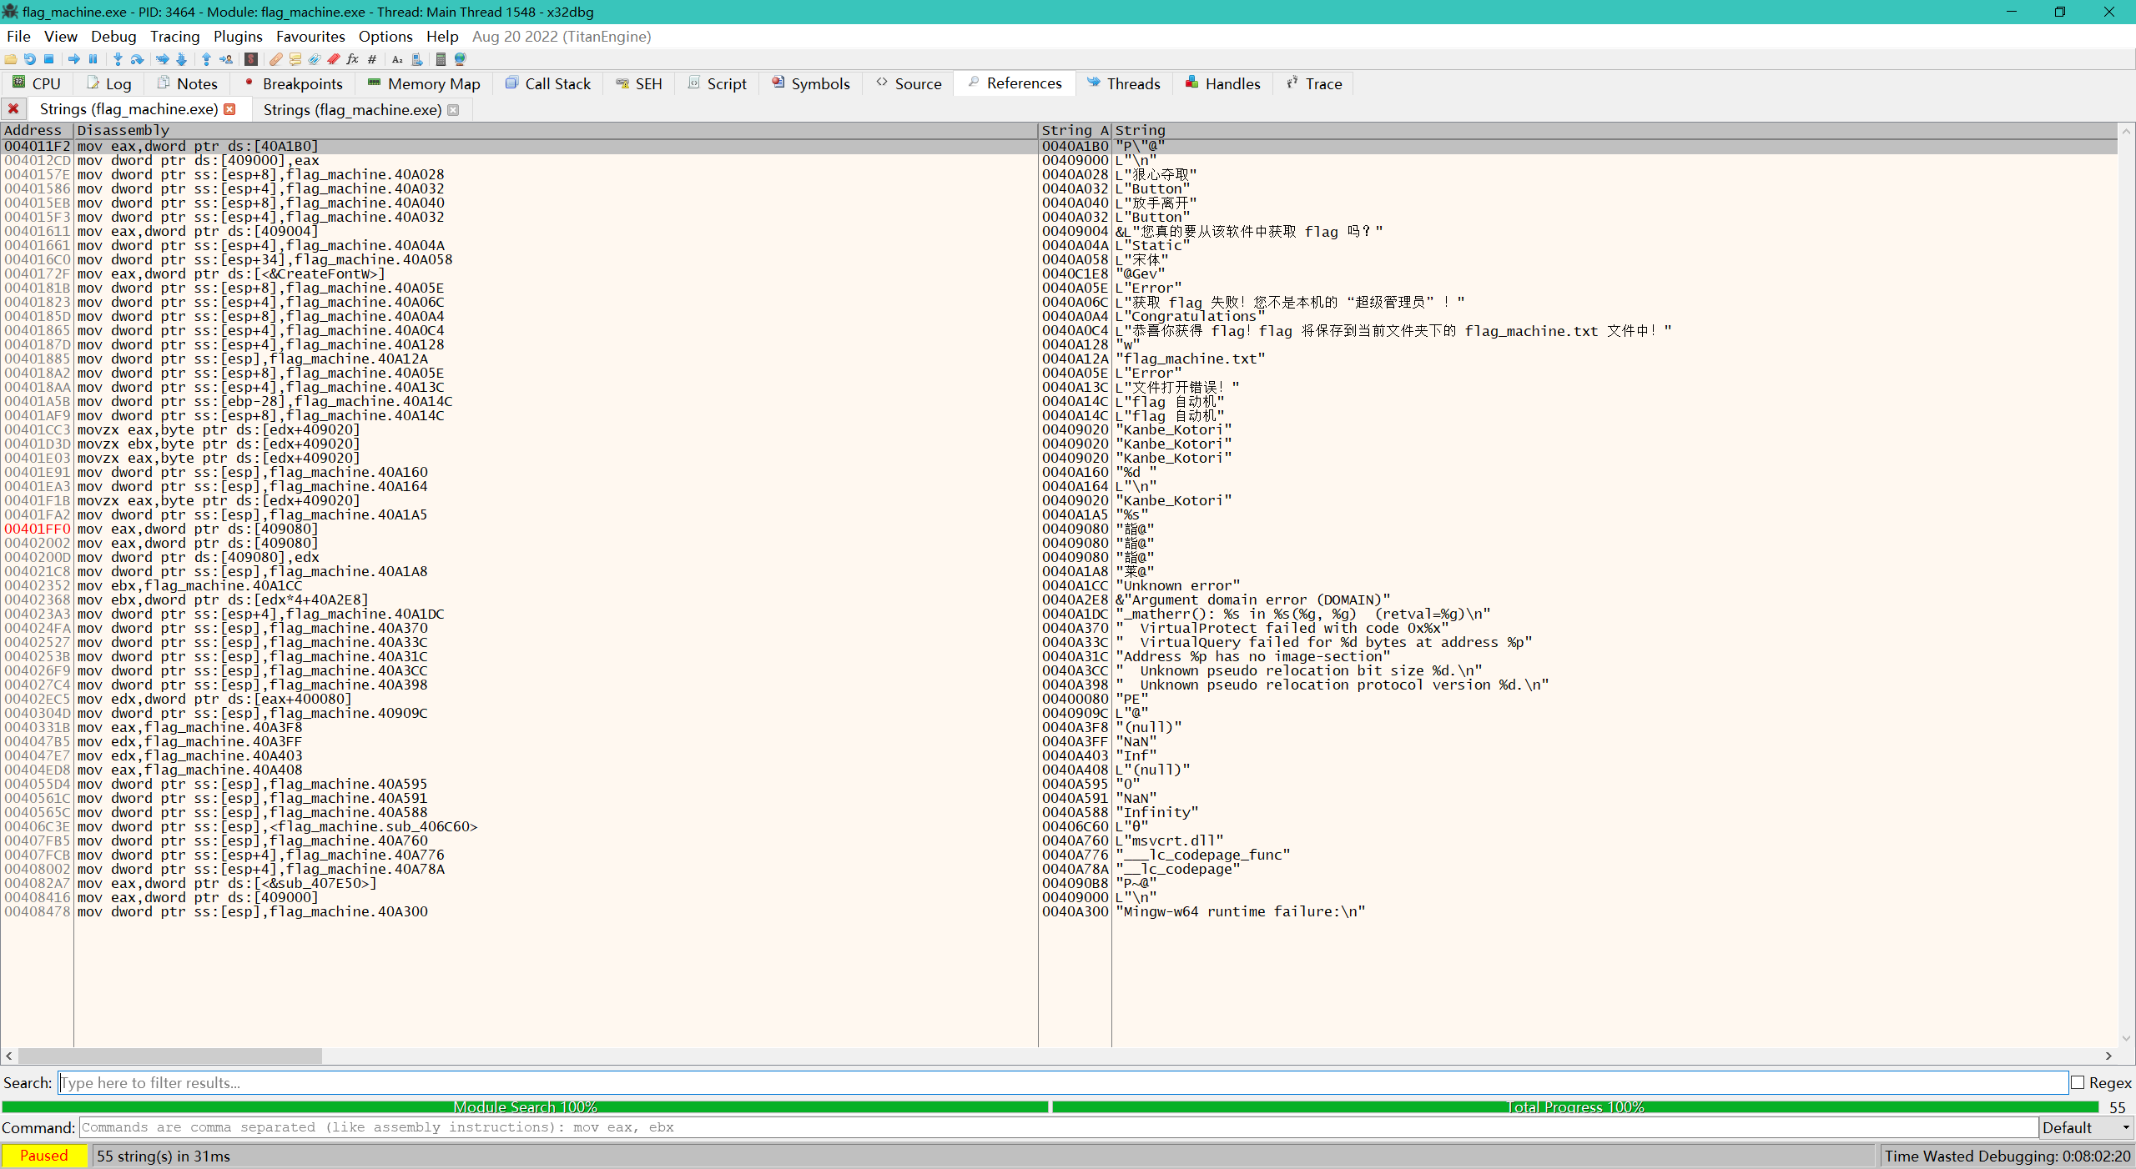Switch to the Memory Map tab
This screenshot has width=2136, height=1169.
coord(424,83)
